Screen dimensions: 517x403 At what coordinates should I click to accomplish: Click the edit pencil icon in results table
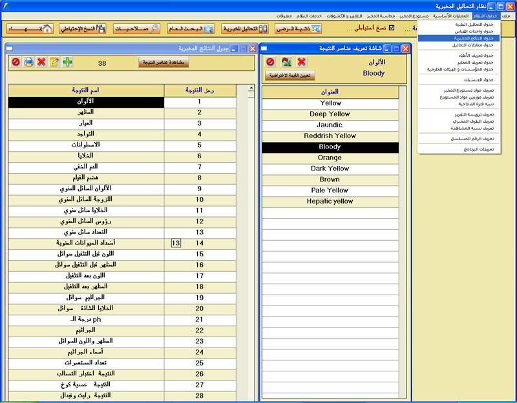(54, 62)
